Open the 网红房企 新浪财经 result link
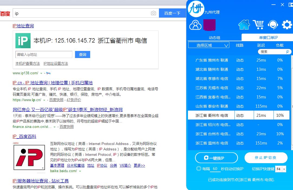 pos(68,110)
